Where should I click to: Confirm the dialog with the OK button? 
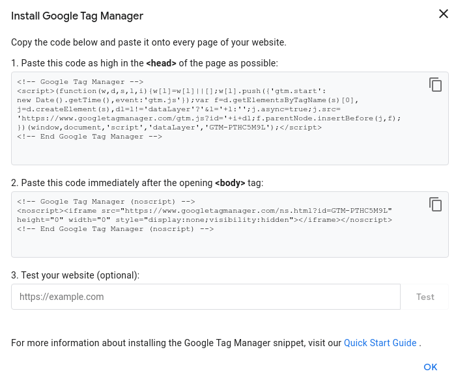coord(430,367)
